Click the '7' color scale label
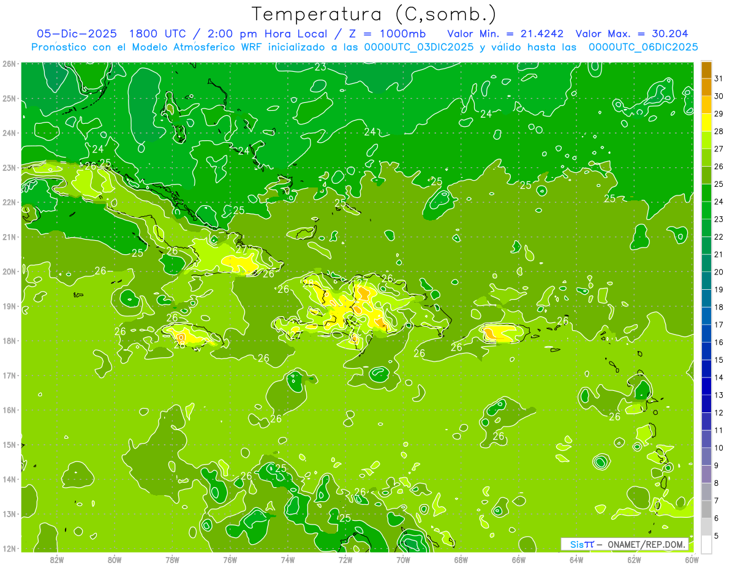735x568 pixels. tap(717, 501)
